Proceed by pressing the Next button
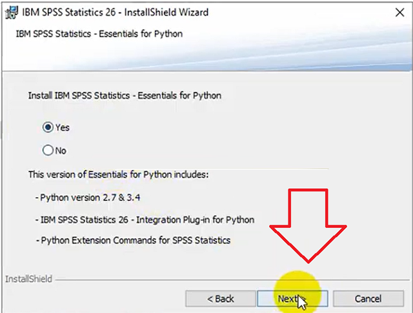Image resolution: width=413 pixels, height=313 pixels. 288,299
